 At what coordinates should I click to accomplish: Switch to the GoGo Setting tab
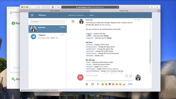[x=55, y=11]
